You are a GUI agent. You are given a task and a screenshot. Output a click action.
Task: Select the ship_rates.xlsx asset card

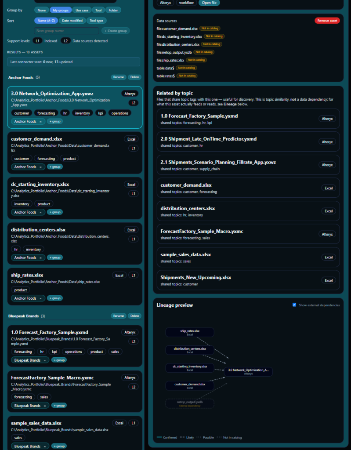coord(75,287)
